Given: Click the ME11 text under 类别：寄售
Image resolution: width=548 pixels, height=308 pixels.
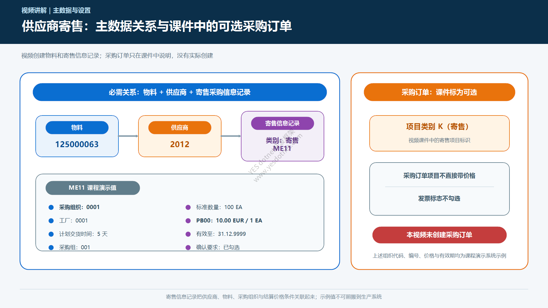Looking at the screenshot, I should 282,149.
